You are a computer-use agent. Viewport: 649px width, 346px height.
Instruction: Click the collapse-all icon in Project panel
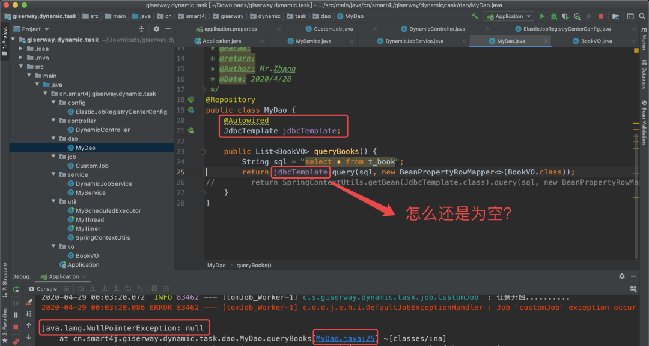coord(142,29)
